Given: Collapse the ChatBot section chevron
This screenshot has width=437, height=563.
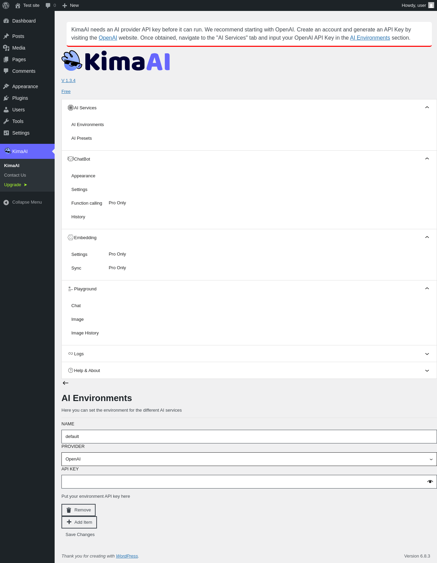Looking at the screenshot, I should pos(427,159).
